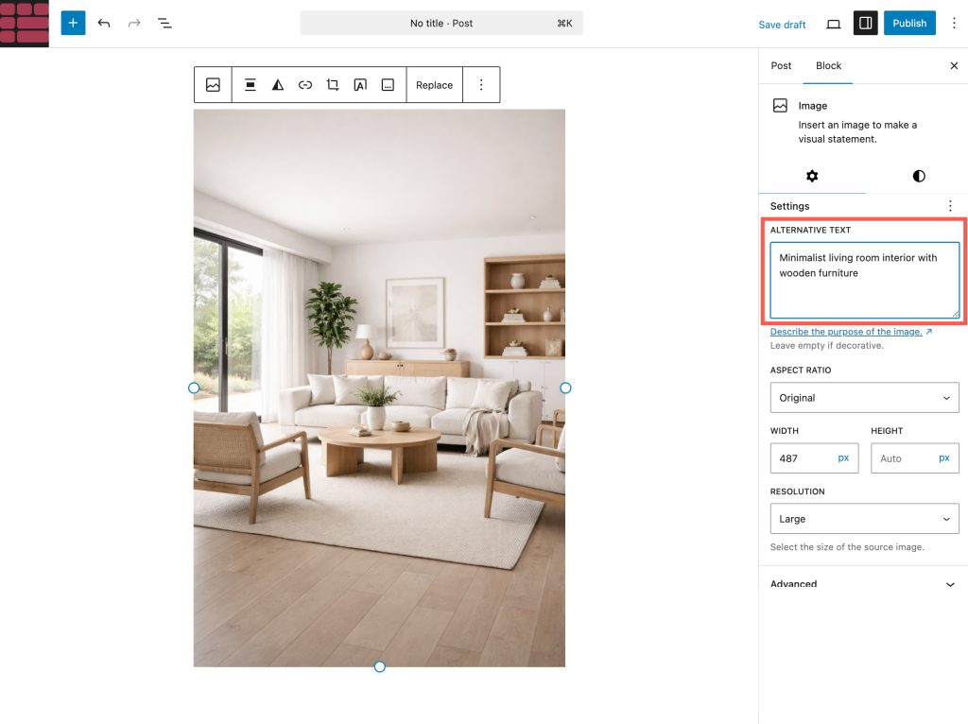
Task: Switch to block Styles half-circle tab
Action: (x=919, y=176)
